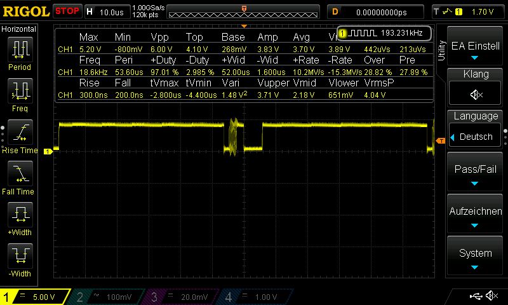Expand the Aufzeichnen menu
The height and width of the screenshot is (305, 508).
click(476, 215)
